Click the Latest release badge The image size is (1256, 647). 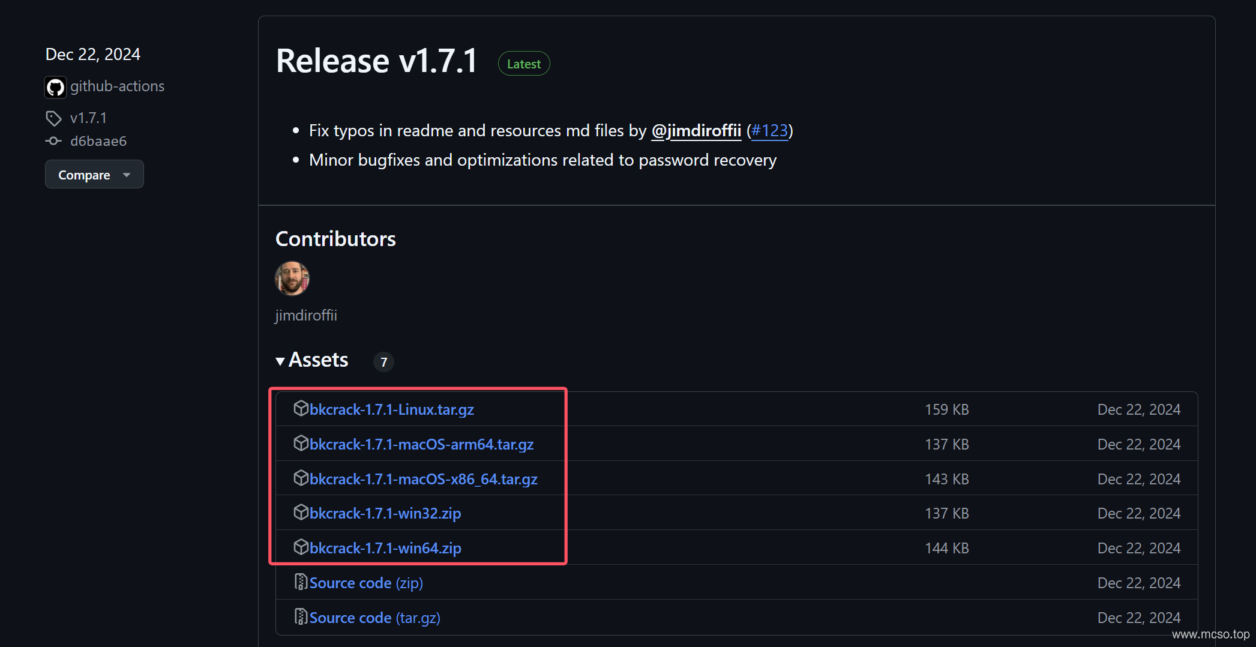click(x=524, y=64)
